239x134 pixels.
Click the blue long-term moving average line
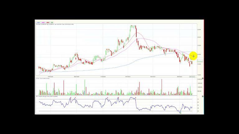[107, 69]
